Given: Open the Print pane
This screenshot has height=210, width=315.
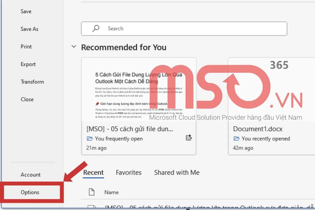Looking at the screenshot, I should [26, 46].
